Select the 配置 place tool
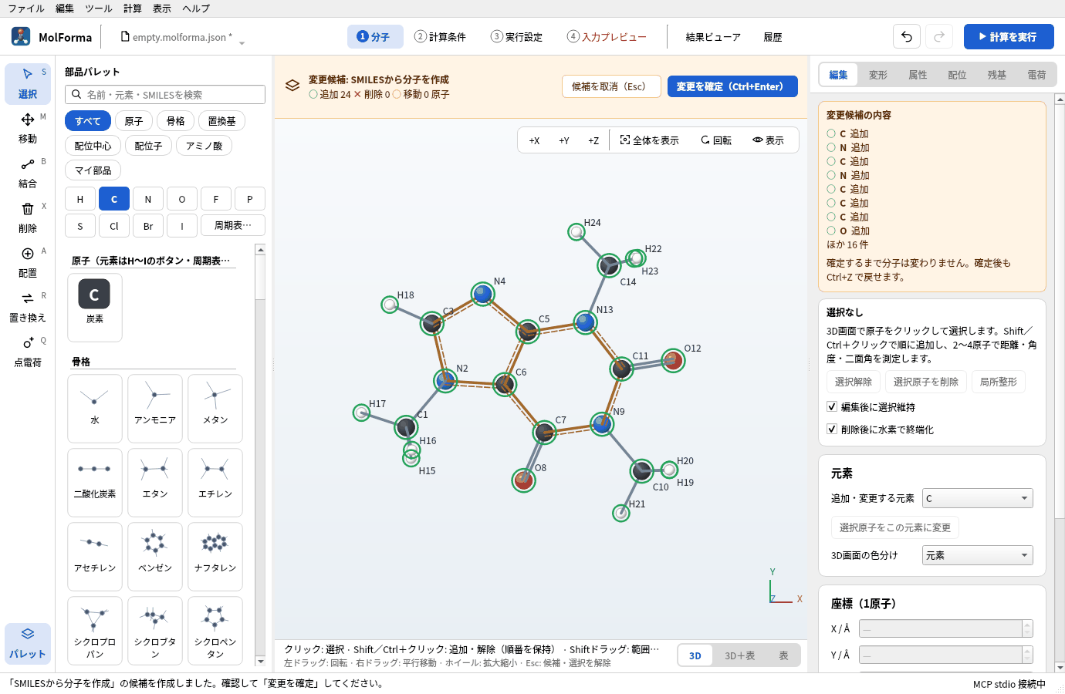The height and width of the screenshot is (694, 1065). (x=28, y=262)
